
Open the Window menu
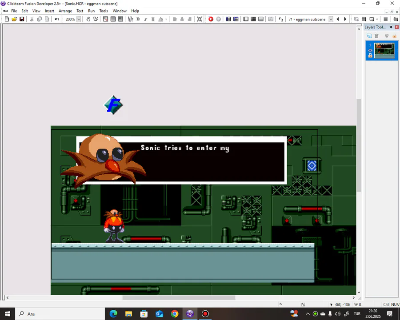tap(120, 11)
